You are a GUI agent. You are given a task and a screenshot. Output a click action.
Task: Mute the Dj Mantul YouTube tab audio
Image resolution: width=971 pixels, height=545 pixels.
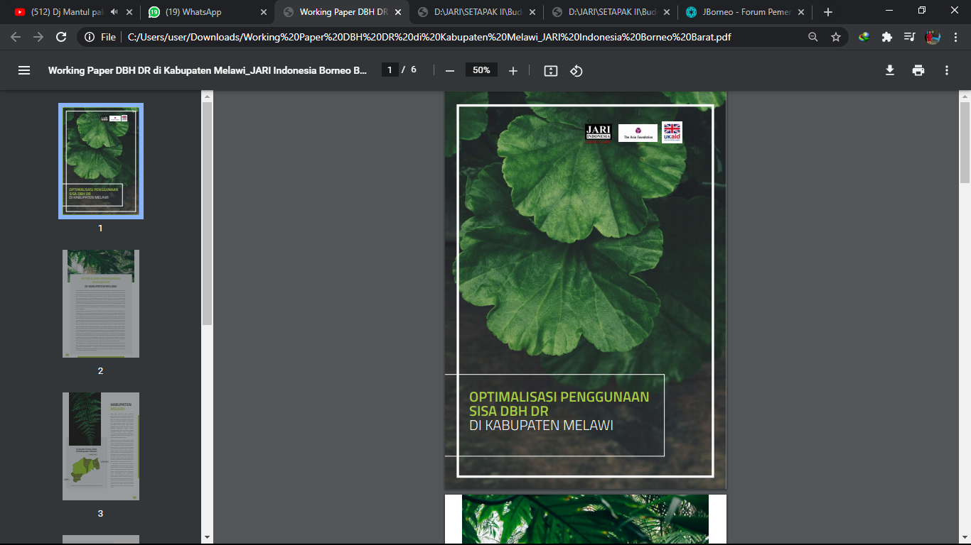tap(113, 12)
